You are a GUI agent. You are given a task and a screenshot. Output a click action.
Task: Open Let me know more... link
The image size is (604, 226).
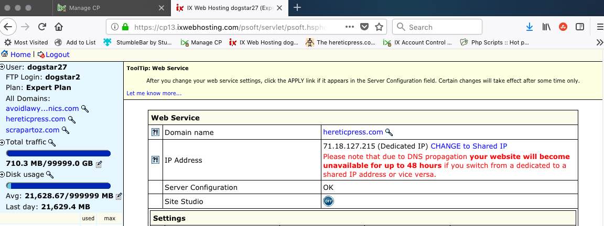[x=154, y=93]
